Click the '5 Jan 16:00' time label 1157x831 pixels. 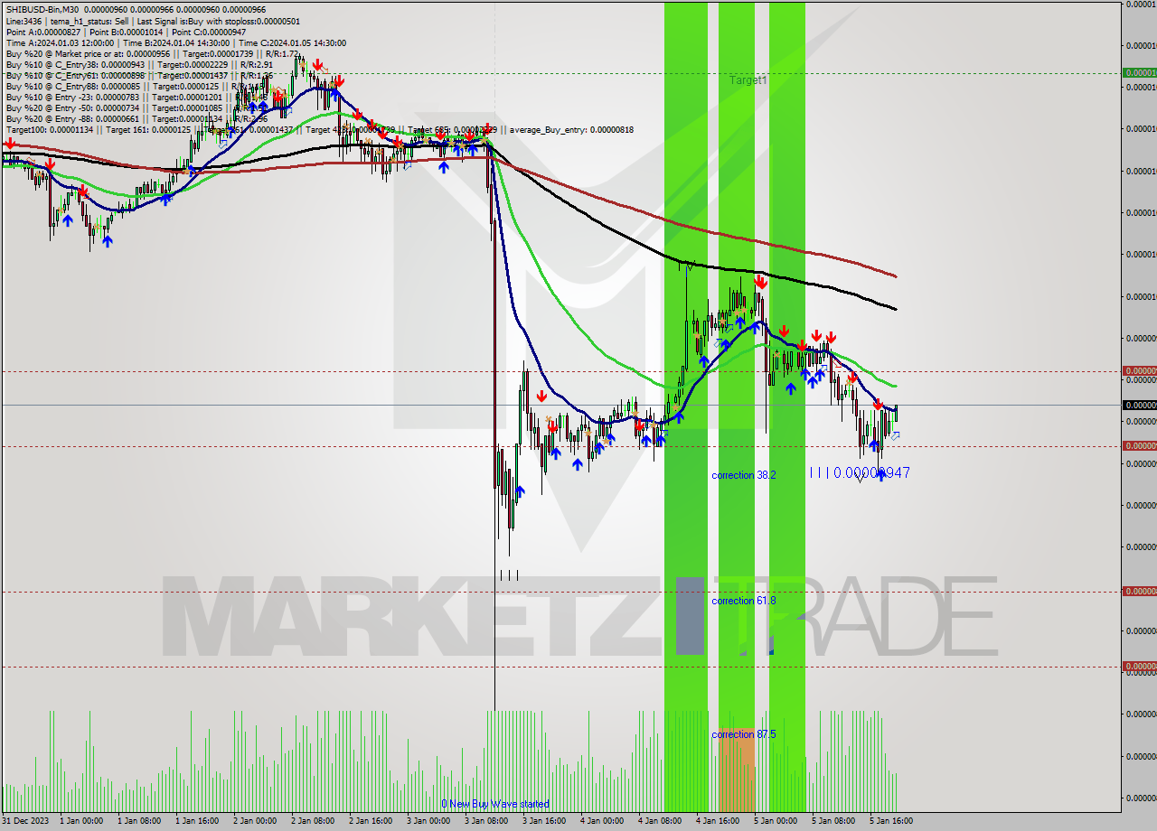click(891, 821)
